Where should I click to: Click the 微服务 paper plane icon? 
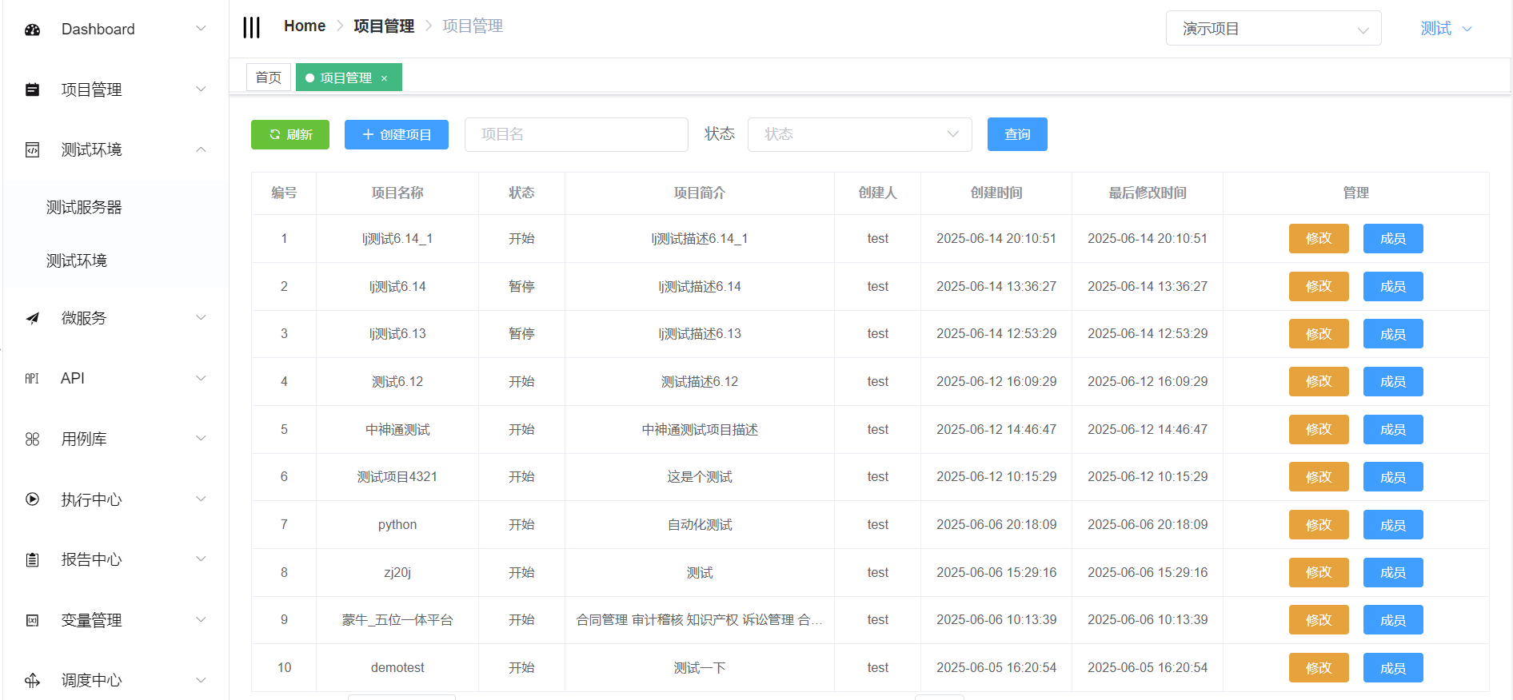point(32,318)
